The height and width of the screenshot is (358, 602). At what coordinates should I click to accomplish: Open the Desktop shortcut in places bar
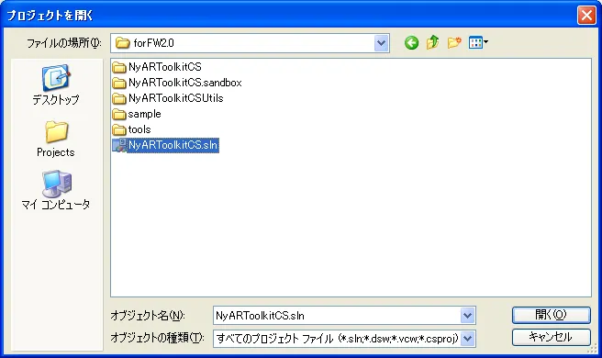pyautogui.click(x=56, y=84)
